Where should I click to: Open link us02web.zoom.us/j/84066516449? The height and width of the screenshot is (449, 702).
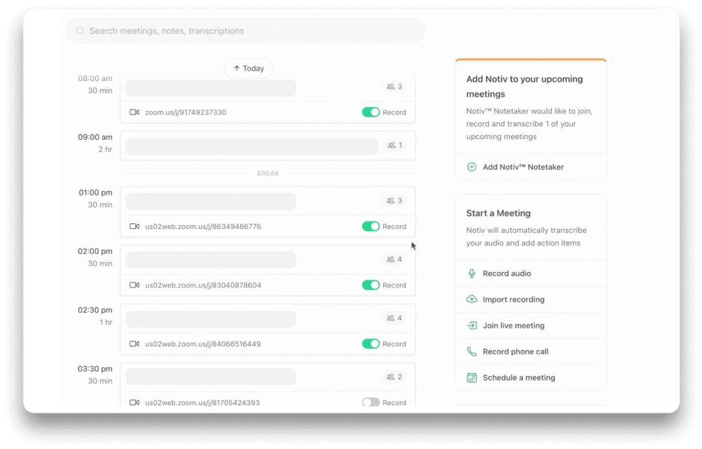[x=203, y=344]
